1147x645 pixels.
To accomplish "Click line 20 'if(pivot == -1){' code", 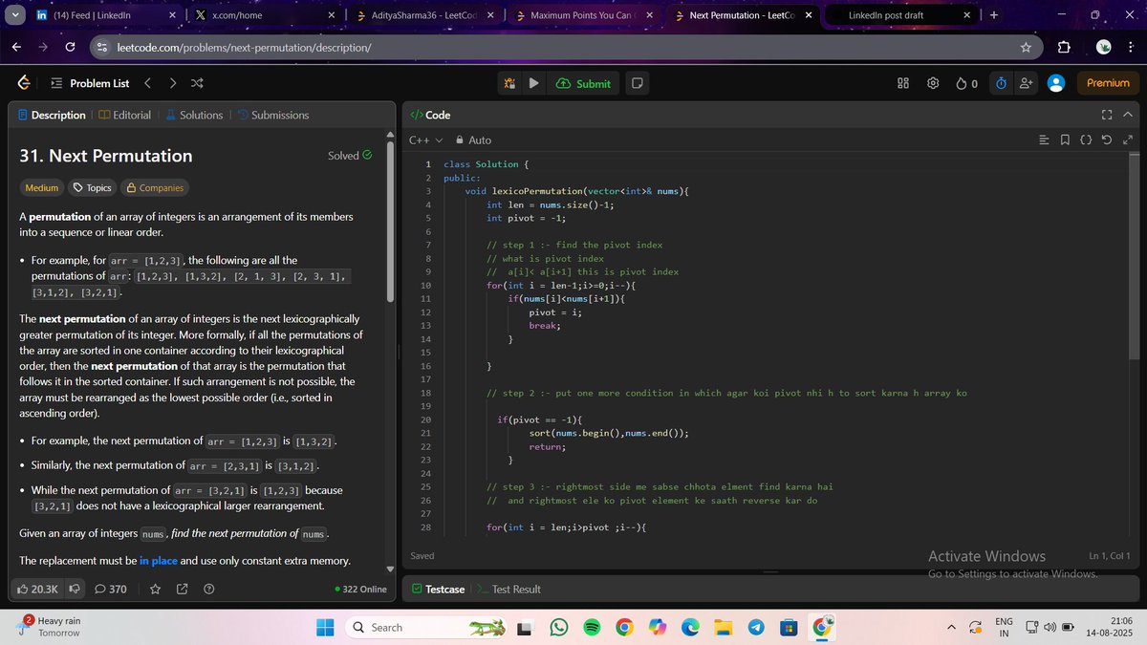I will pyautogui.click(x=540, y=420).
